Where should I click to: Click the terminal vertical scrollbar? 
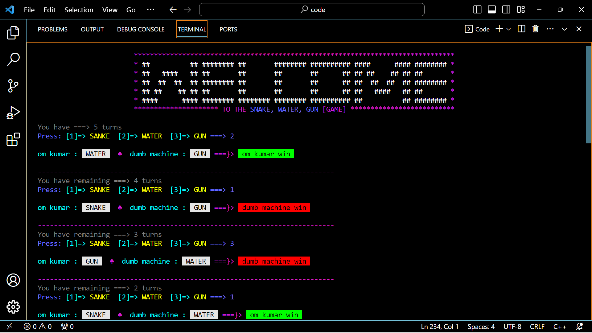[589, 95]
